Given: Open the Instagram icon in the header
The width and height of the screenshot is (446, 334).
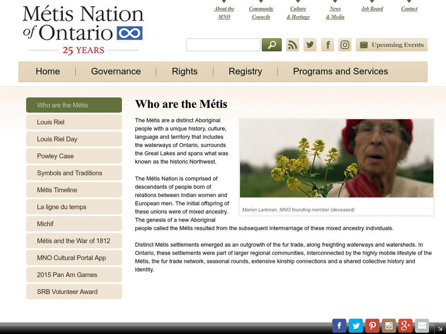Looking at the screenshot, I should click(345, 45).
